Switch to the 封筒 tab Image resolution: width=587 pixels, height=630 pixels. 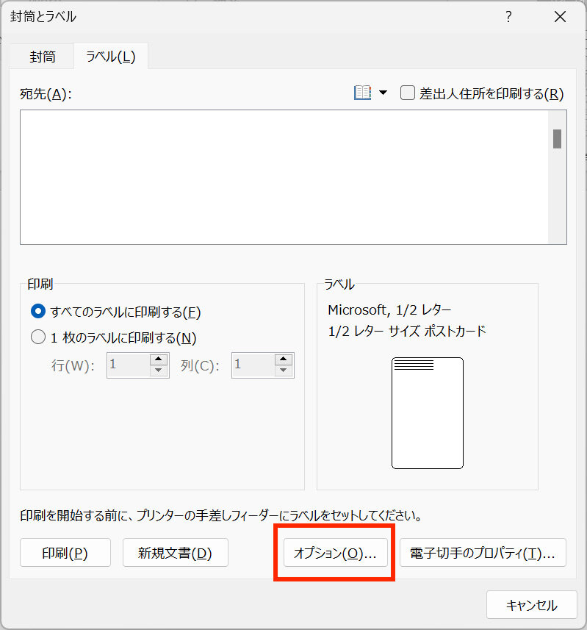click(42, 57)
